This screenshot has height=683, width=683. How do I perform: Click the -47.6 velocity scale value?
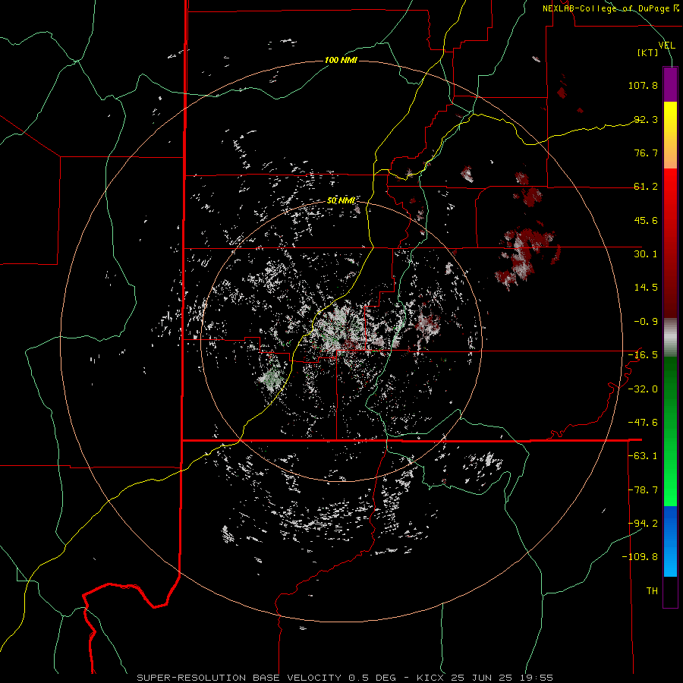tap(643, 423)
